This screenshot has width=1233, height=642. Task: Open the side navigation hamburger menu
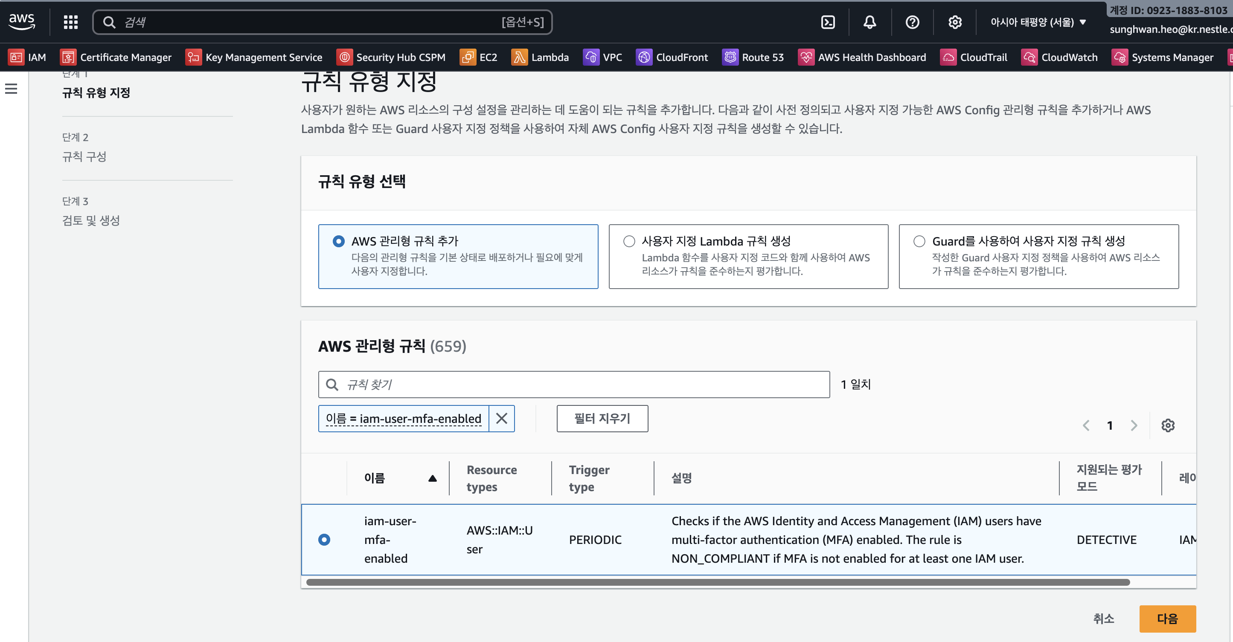[11, 89]
